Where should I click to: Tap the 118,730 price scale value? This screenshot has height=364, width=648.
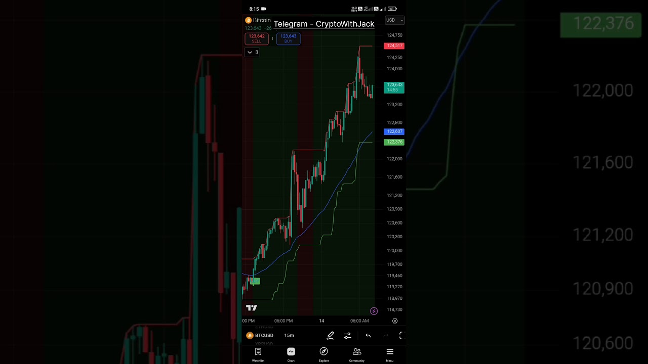click(x=394, y=309)
